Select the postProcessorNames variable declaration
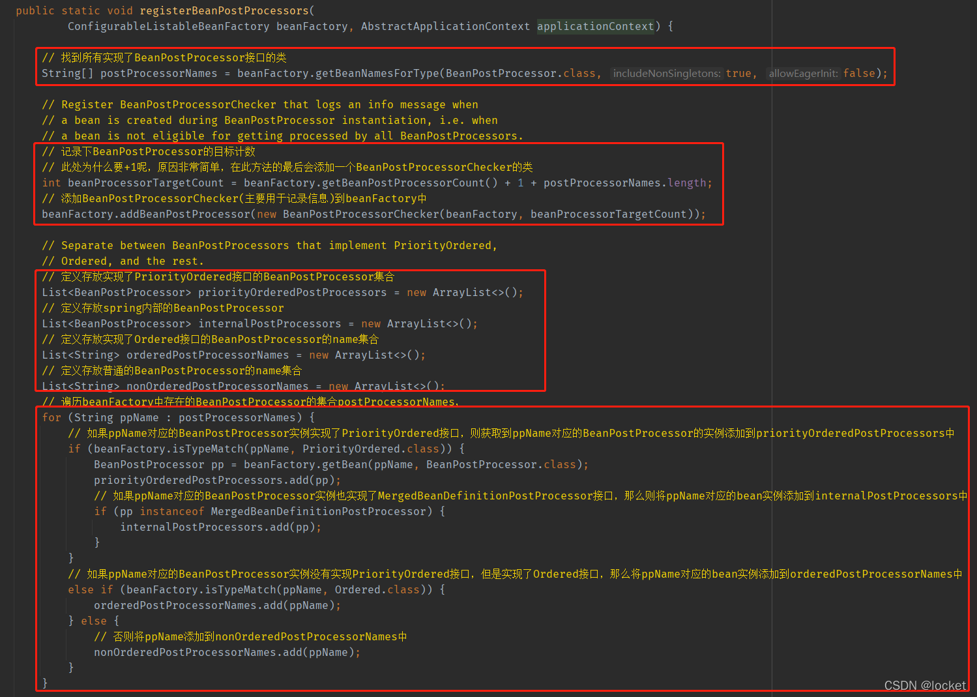Screen dimensions: 977x697 158,73
